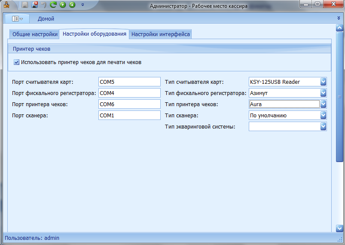Viewport: 345px width, 245px height.
Task: Expand the acquiring system type dropdown
Action: coord(323,126)
